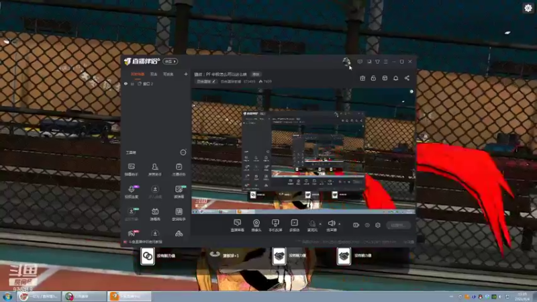
Task: Add a multimedia source
Action: point(294,225)
